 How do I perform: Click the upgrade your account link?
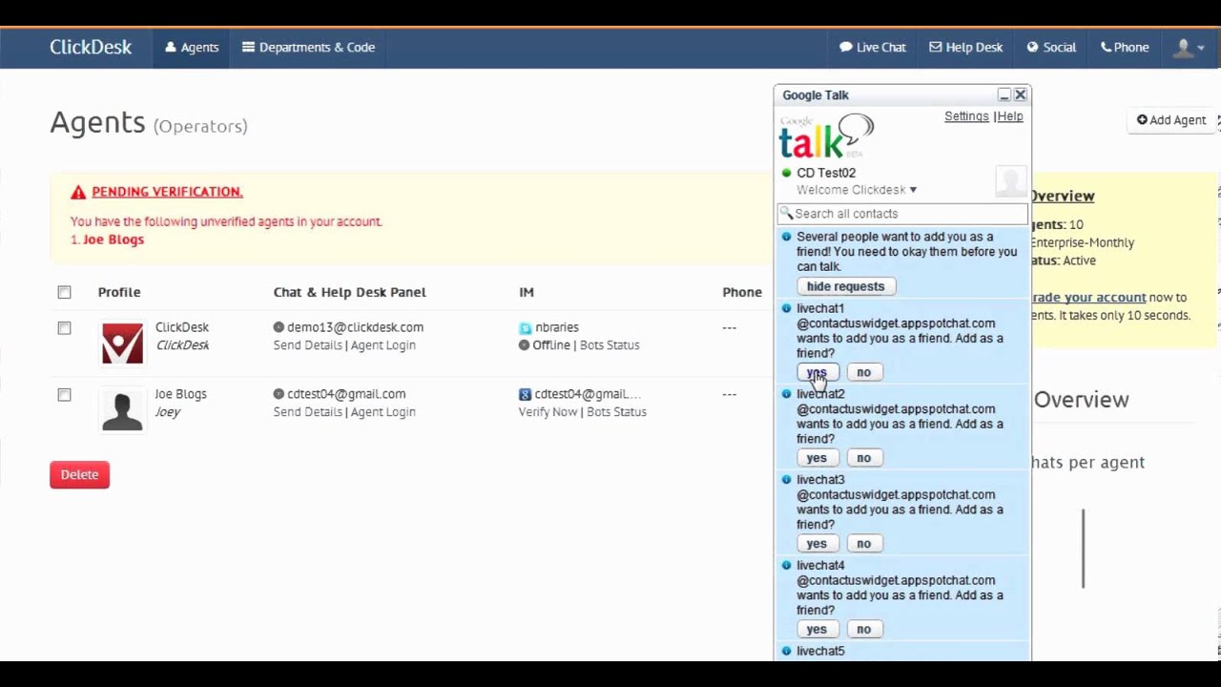(x=1088, y=298)
